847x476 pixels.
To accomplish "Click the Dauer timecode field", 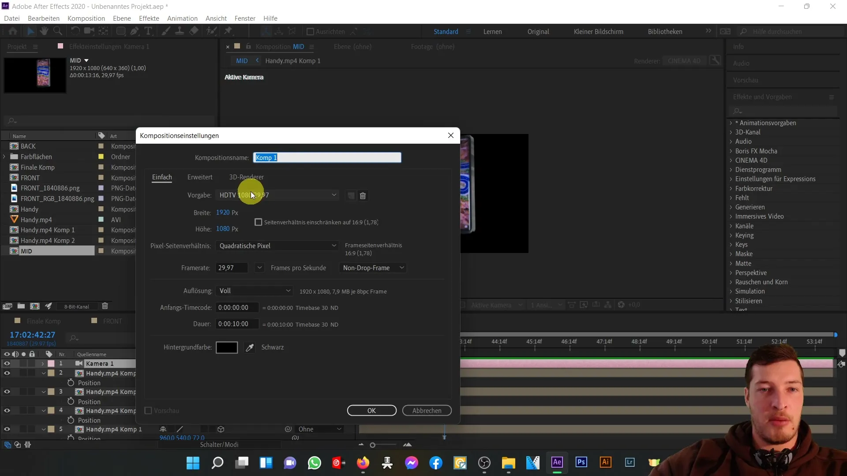I will (237, 324).
